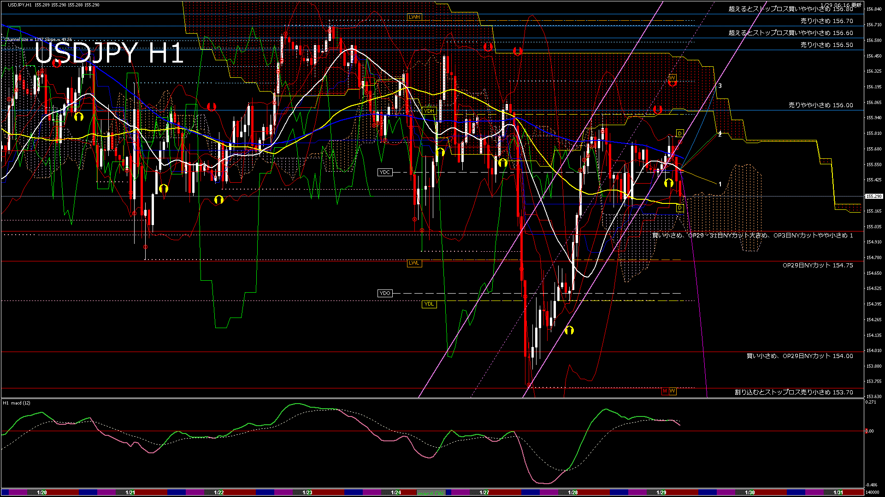
Task: Select the yellow YDH marker label
Action: [x=429, y=111]
